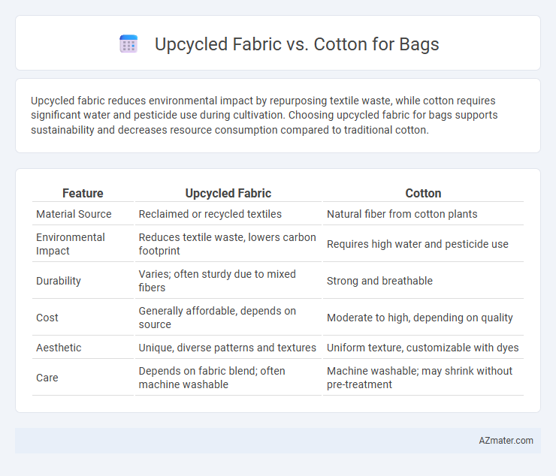The image size is (556, 476).
Task: Click cell 'Machine washable; may shrink without pre-treatment'
Action: [x=419, y=378]
